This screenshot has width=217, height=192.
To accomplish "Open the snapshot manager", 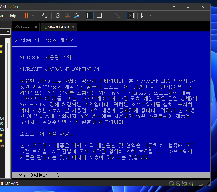I will (x=77, y=15).
